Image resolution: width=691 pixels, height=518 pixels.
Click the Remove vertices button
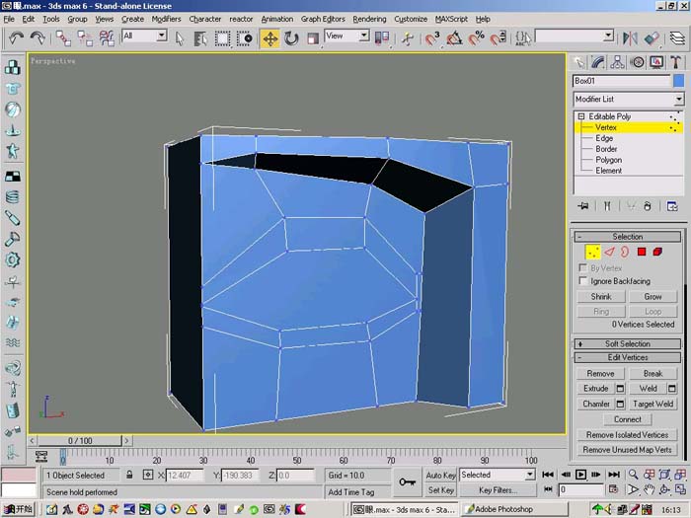click(600, 373)
